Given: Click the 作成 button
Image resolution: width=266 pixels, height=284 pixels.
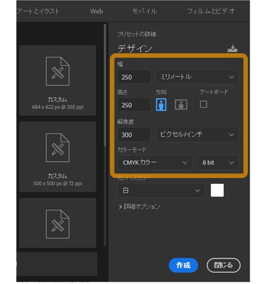Looking at the screenshot, I should (184, 265).
